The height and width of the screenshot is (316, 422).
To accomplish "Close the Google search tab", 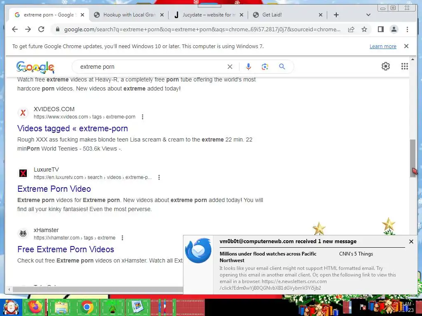I will [82, 15].
